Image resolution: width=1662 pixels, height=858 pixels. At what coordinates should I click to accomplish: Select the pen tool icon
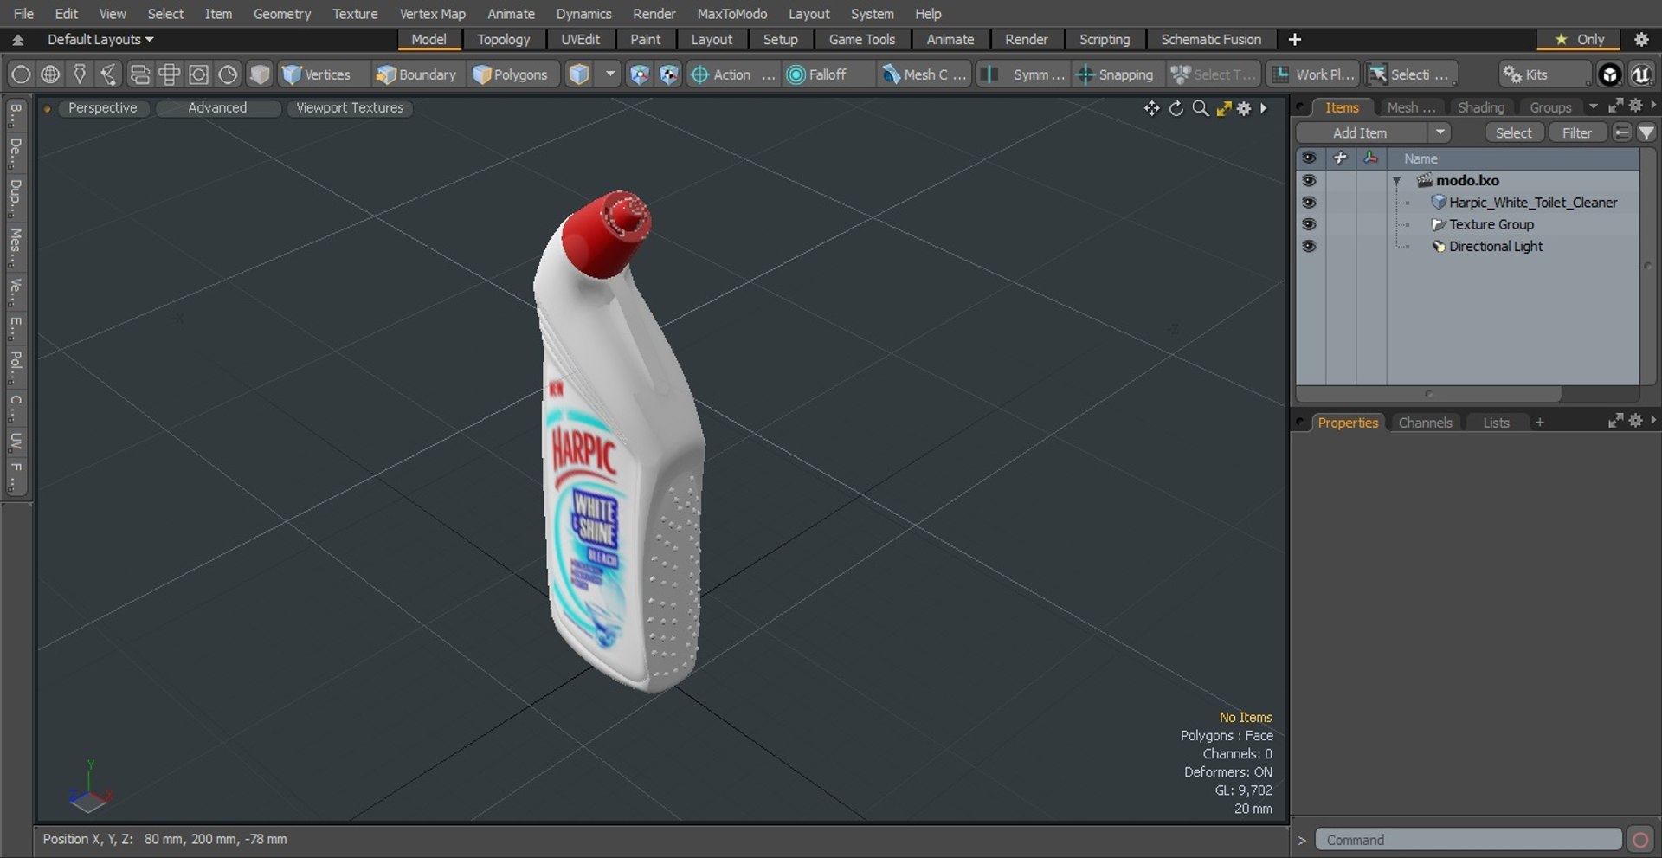[x=80, y=74]
